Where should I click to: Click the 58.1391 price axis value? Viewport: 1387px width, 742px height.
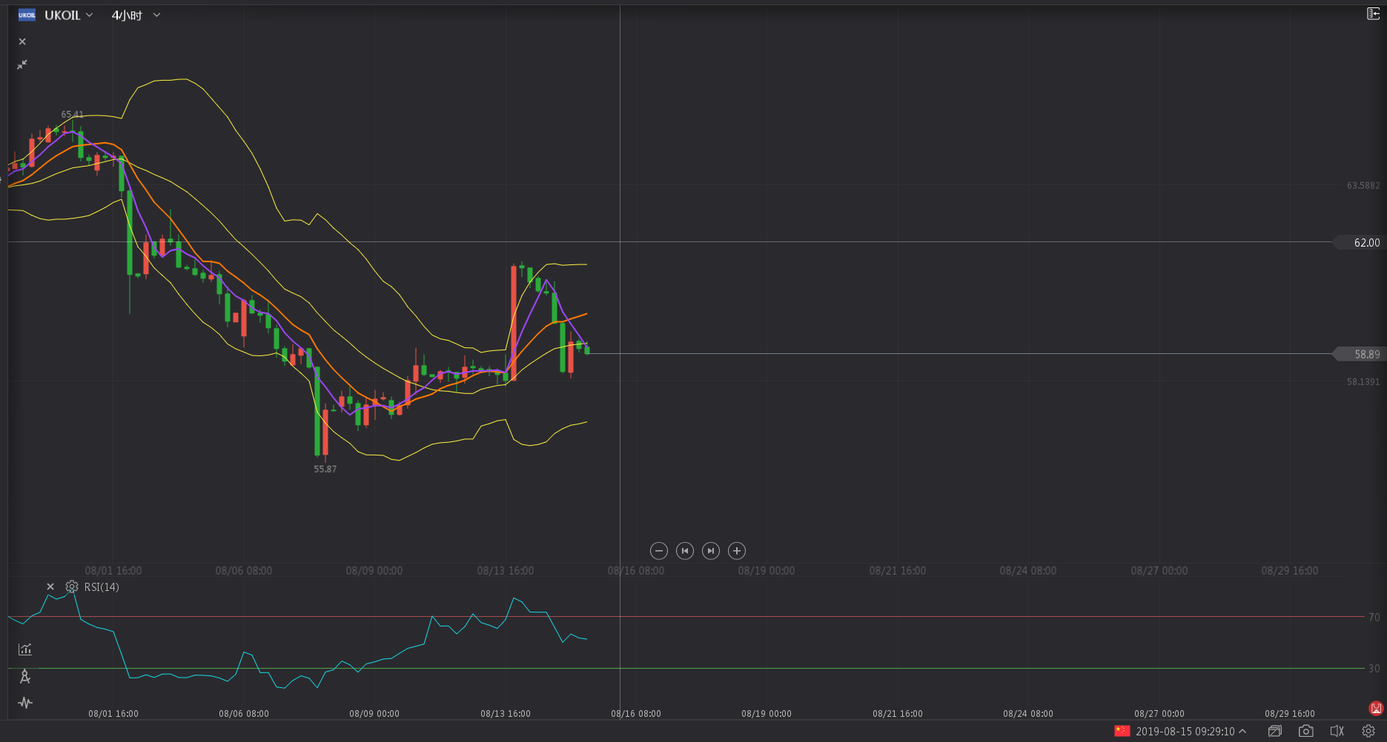pyautogui.click(x=1363, y=382)
